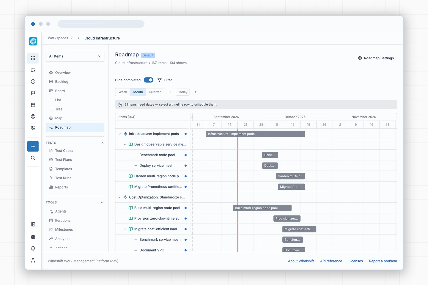
Task: Click the Default badge beside Roadmap
Action: tap(148, 55)
